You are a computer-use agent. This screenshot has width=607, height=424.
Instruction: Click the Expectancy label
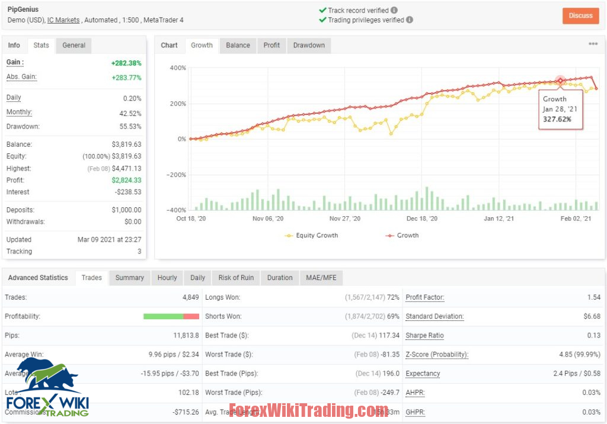423,373
